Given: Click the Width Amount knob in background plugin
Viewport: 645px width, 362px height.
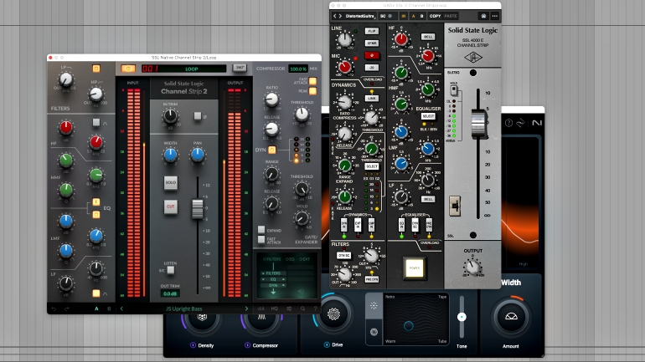Looking at the screenshot, I should 511,317.
